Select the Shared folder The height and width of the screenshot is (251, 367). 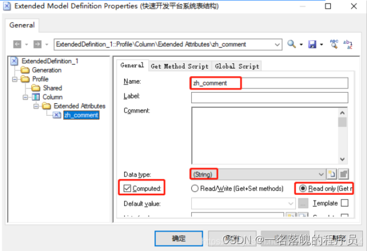[x=52, y=88]
